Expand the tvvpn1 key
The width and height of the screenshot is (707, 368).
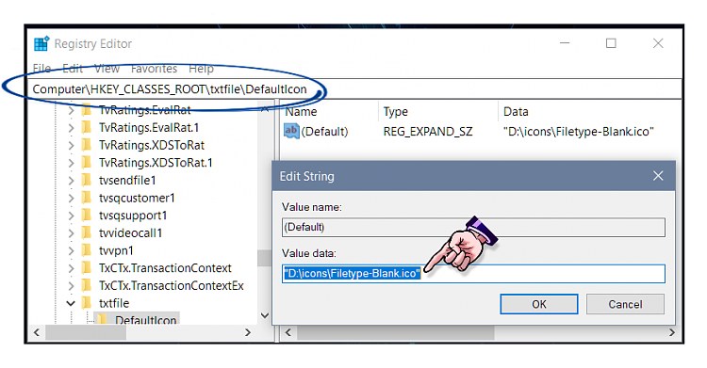pos(72,251)
